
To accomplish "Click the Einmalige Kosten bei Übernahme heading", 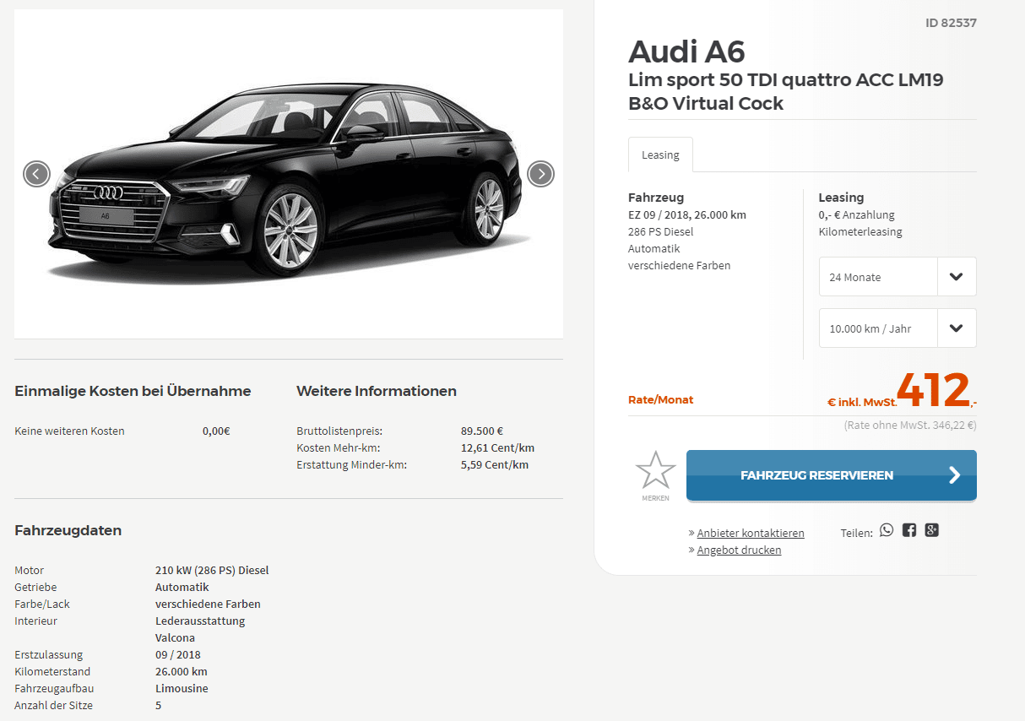I will [x=133, y=391].
